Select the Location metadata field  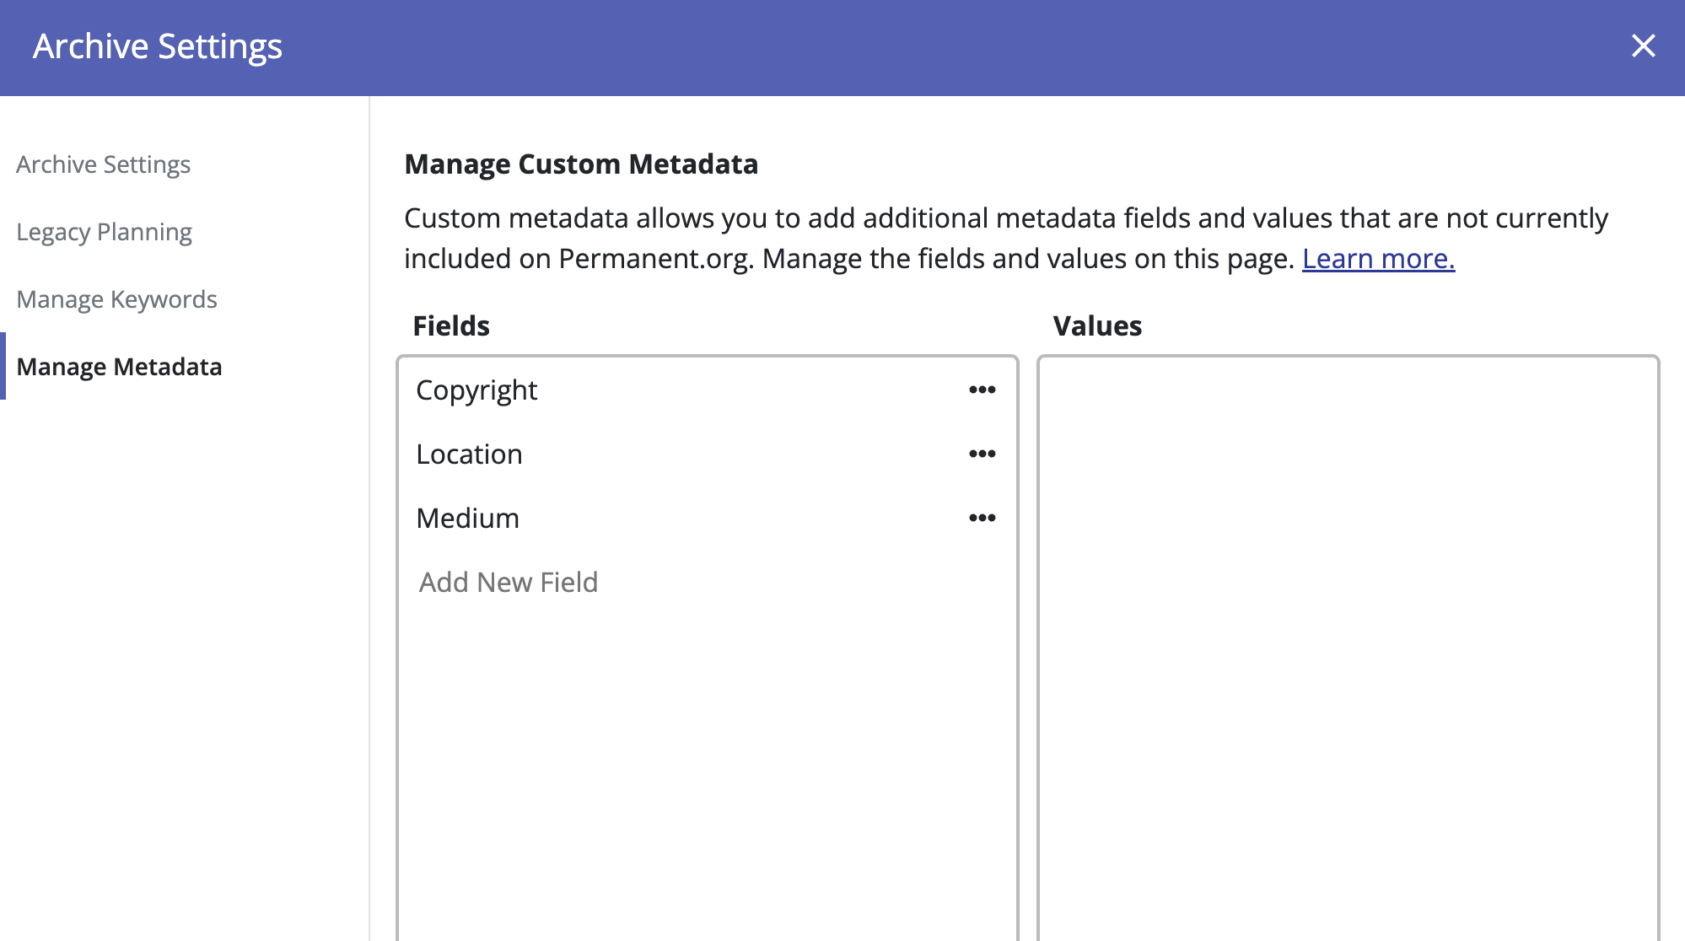(x=469, y=454)
